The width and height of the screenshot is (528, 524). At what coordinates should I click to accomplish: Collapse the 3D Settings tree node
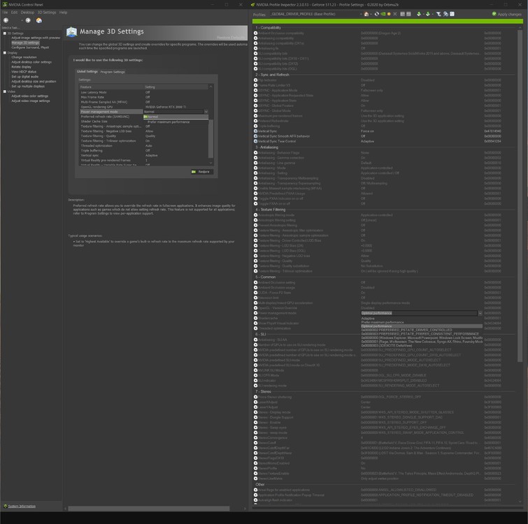3,33
